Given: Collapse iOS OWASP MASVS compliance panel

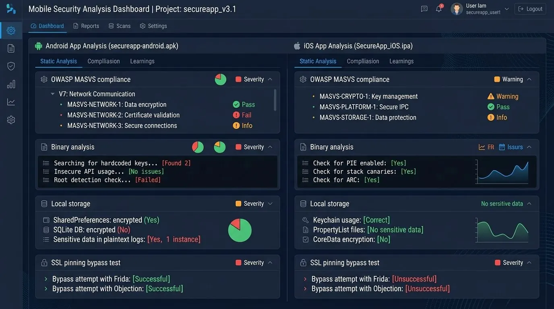Looking at the screenshot, I should [x=529, y=79].
